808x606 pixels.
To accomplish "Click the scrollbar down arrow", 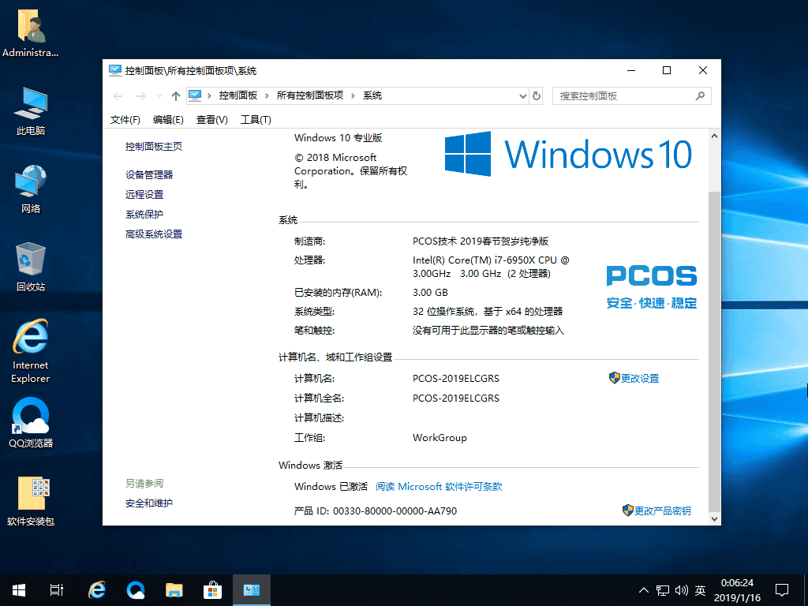I will click(714, 519).
